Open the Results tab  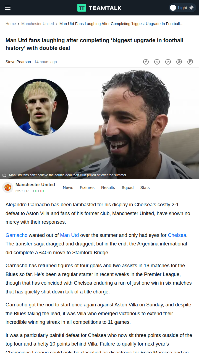(x=108, y=188)
